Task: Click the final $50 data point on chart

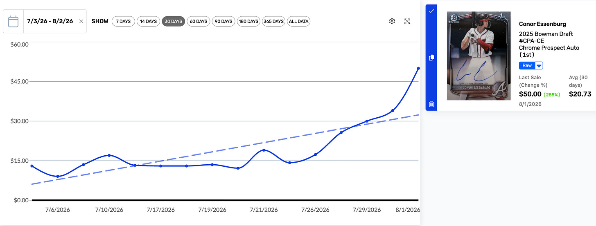Action: point(418,68)
